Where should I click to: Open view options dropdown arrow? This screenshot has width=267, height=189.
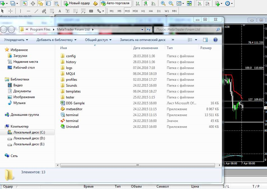click(x=196, y=40)
